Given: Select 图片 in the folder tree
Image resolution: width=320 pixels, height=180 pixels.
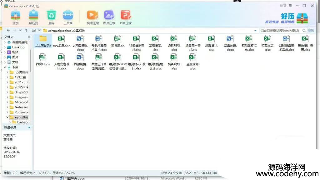Looking at the screenshot, I should (15, 57).
